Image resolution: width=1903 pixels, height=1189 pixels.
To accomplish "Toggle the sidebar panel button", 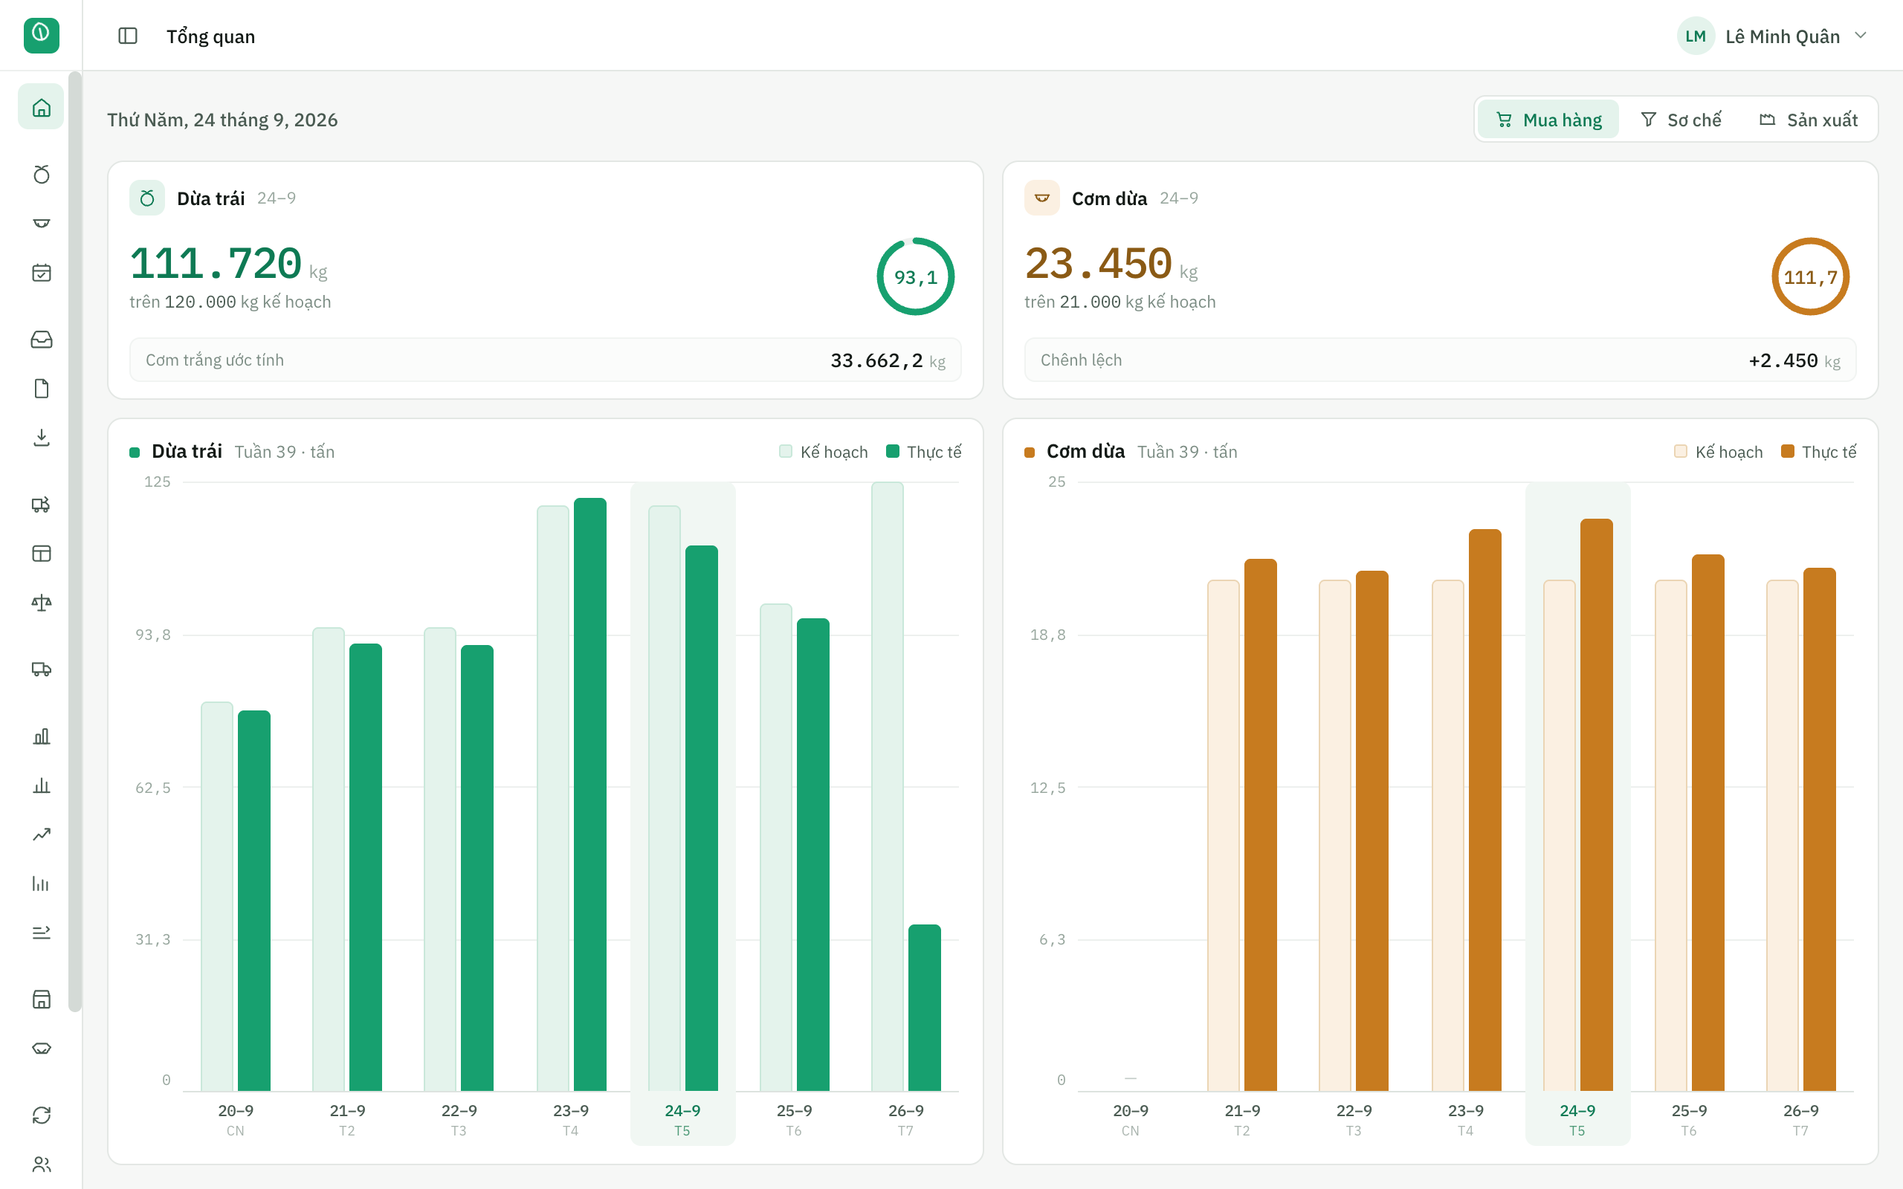I will click(x=127, y=36).
